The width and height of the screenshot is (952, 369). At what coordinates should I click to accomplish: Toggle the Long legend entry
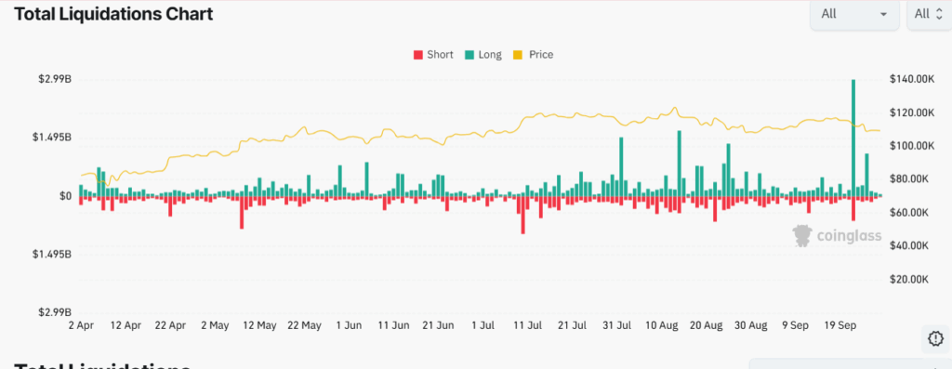coord(483,55)
